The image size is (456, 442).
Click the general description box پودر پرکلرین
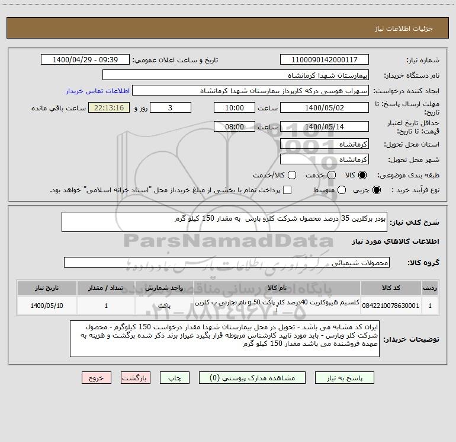point(224,222)
